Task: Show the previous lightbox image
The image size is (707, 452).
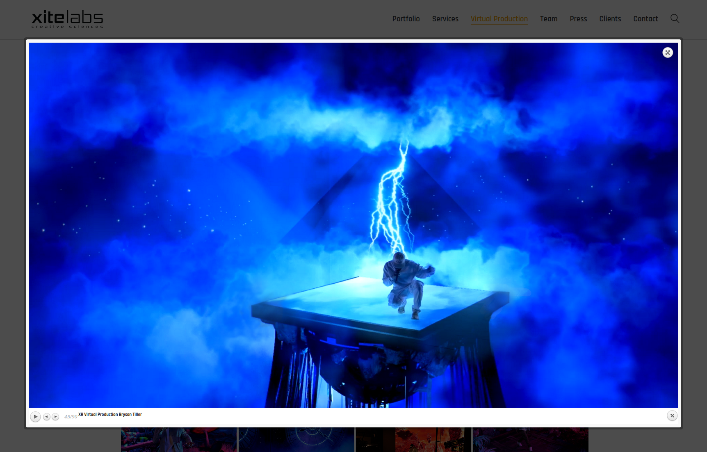Action: (47, 417)
